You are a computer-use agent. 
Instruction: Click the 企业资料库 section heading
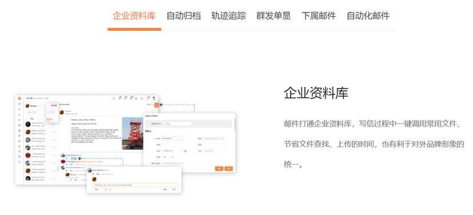[316, 93]
